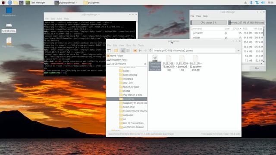The width and height of the screenshot is (276, 155).
Task: Select the Wastebasket desktop icon
Action: click(9, 12)
